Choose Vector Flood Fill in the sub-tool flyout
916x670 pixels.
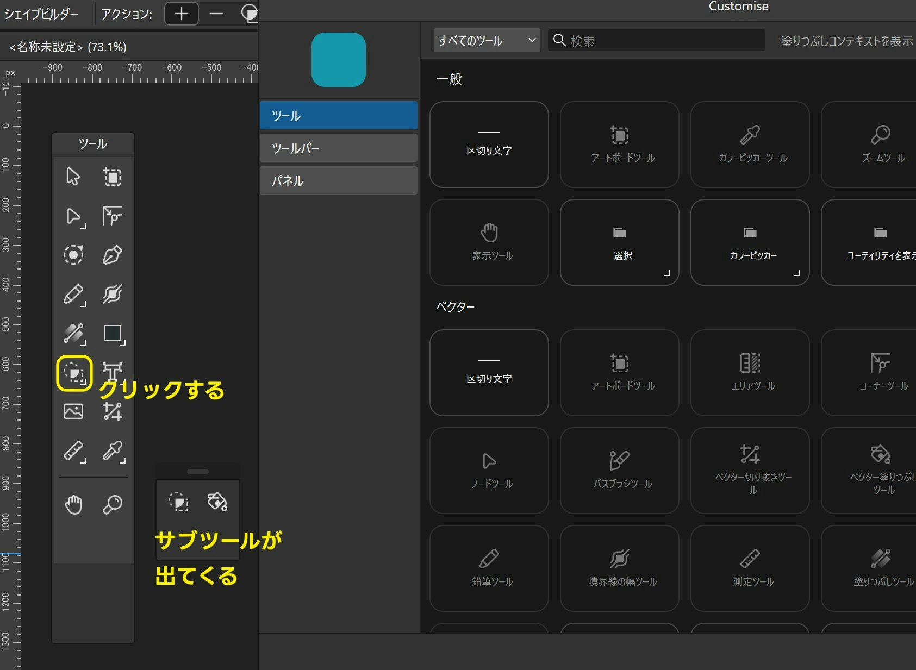[x=217, y=502]
